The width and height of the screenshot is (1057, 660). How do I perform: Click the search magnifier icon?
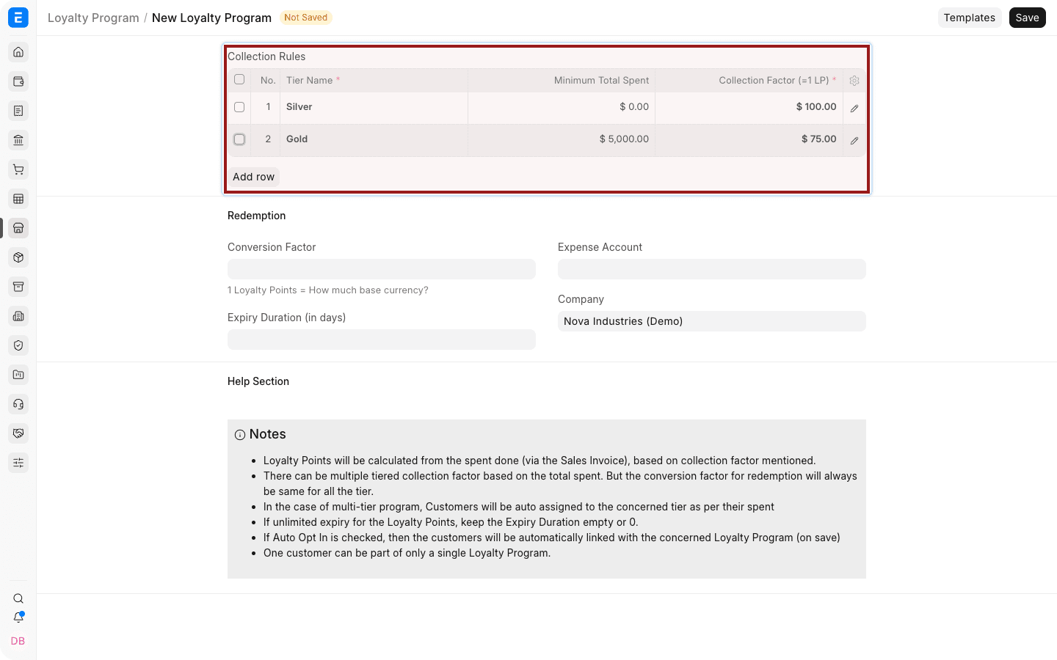[x=18, y=598]
